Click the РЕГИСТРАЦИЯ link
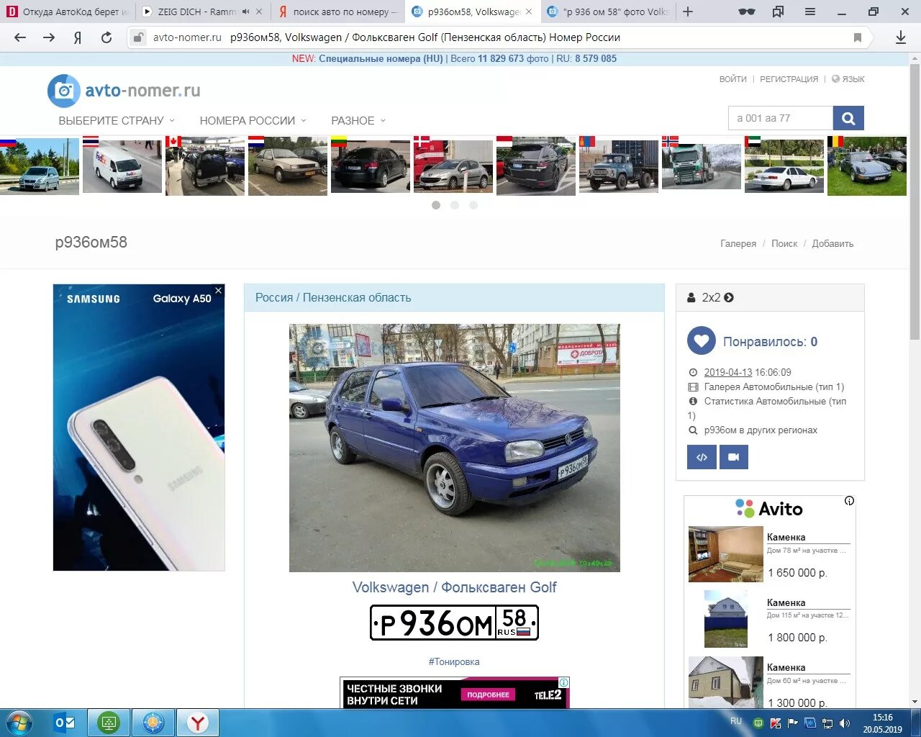Screen dimensions: 921x737 (x=789, y=79)
